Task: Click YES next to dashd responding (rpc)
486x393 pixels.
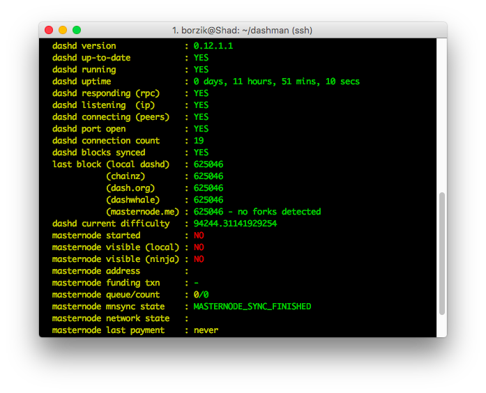Action: (x=201, y=93)
